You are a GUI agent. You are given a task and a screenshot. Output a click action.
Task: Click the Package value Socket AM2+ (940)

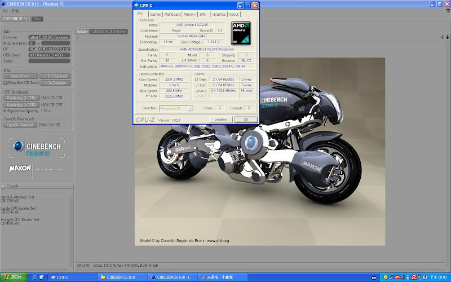tap(192, 36)
